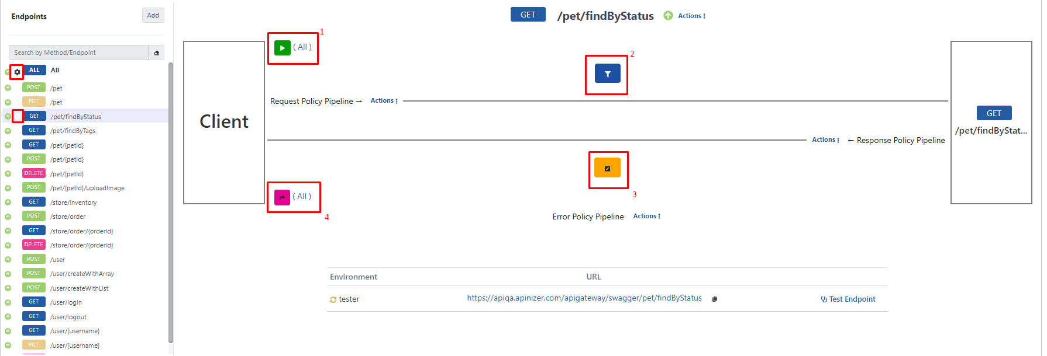Click the orange edit policy icon
Screen dimensions: 1047x356
[607, 168]
